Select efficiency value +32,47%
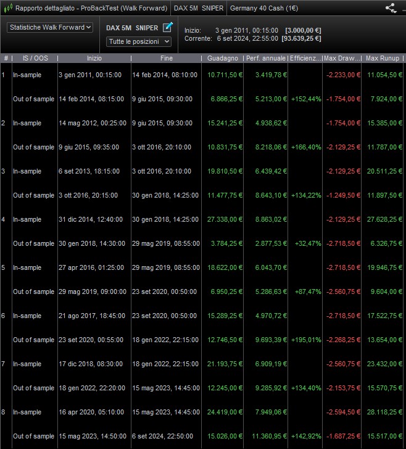The height and width of the screenshot is (449, 406). click(308, 243)
